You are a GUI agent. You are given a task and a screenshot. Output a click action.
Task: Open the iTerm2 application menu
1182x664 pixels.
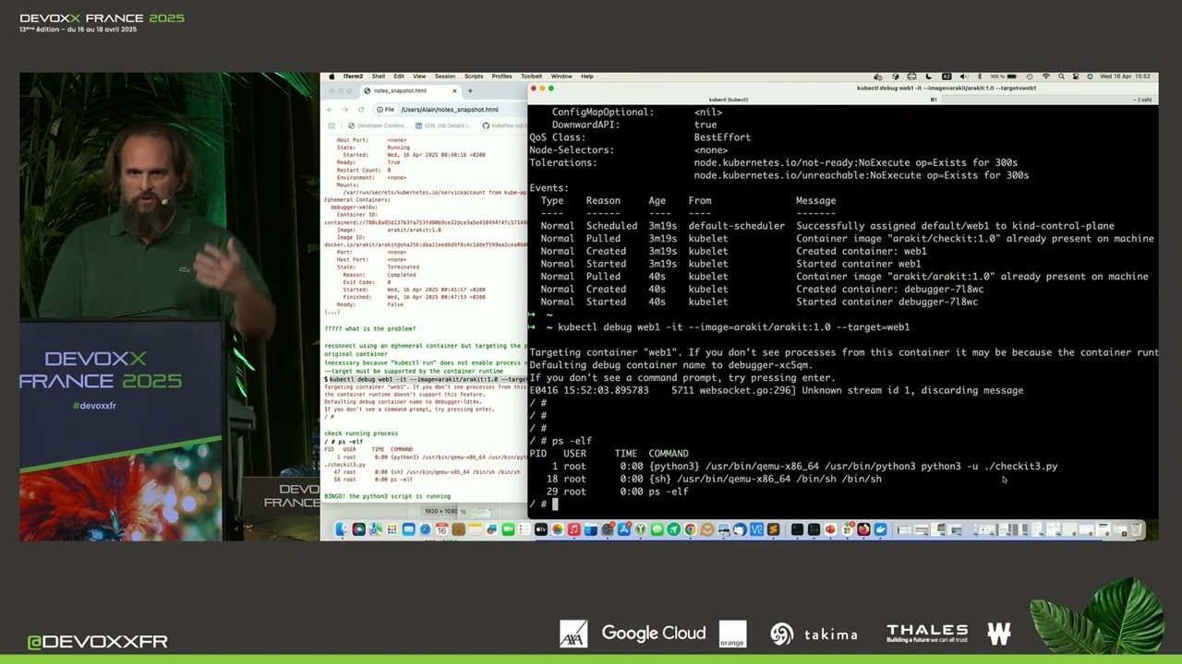point(353,77)
